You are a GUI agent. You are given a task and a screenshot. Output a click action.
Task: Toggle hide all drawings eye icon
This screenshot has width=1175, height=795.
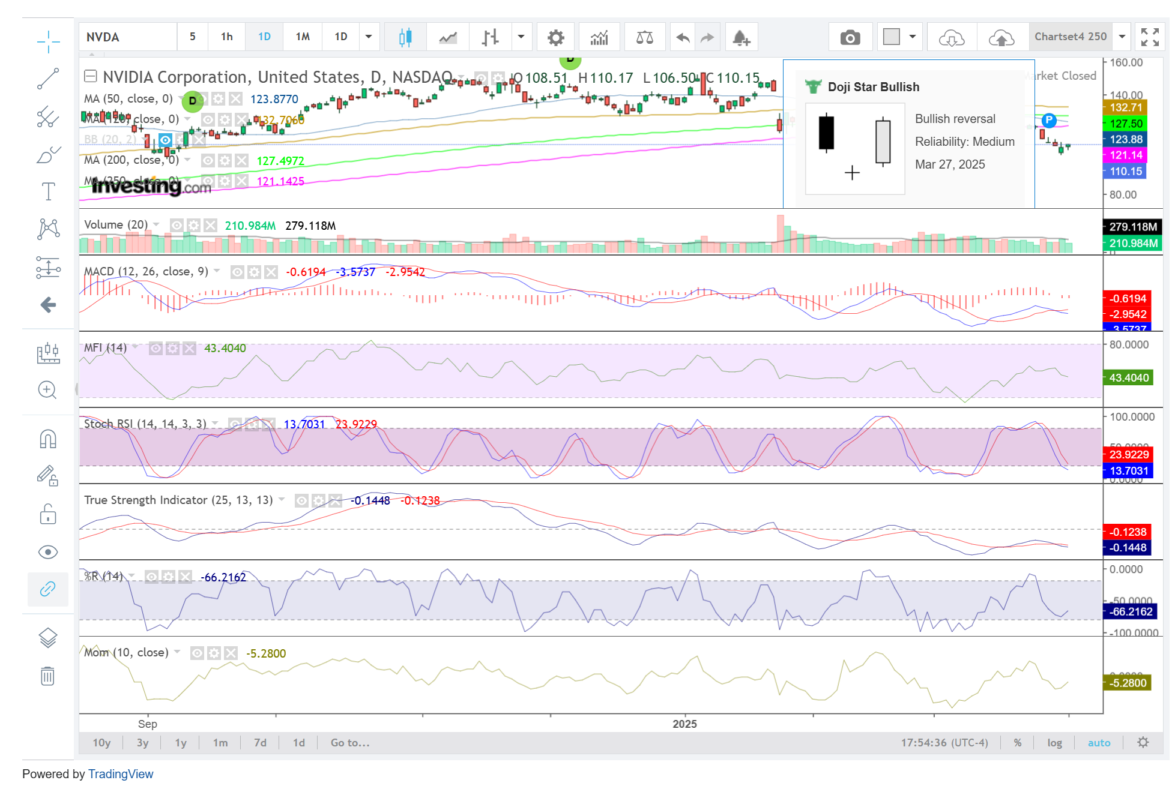point(48,552)
